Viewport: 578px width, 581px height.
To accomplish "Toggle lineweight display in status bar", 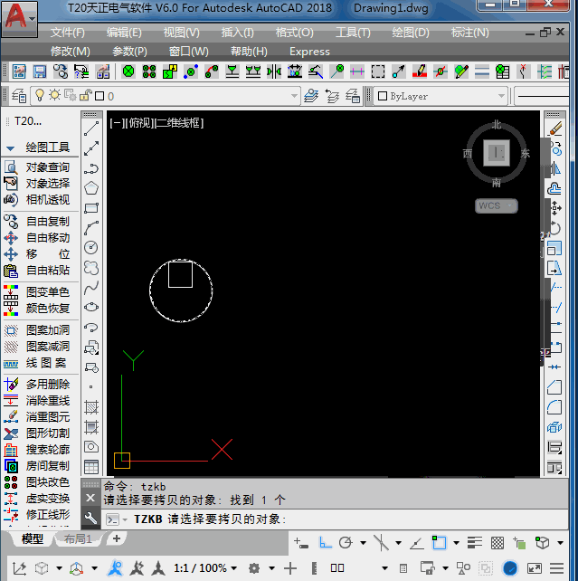I will click(474, 543).
